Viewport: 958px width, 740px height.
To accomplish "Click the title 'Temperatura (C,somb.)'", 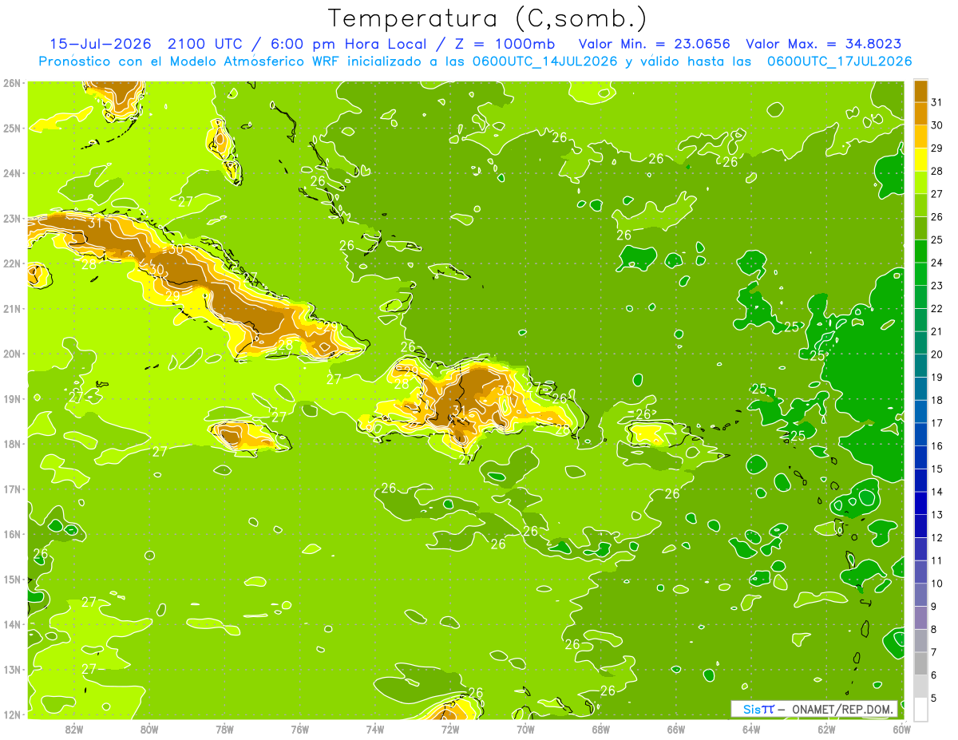I will coord(487,19).
